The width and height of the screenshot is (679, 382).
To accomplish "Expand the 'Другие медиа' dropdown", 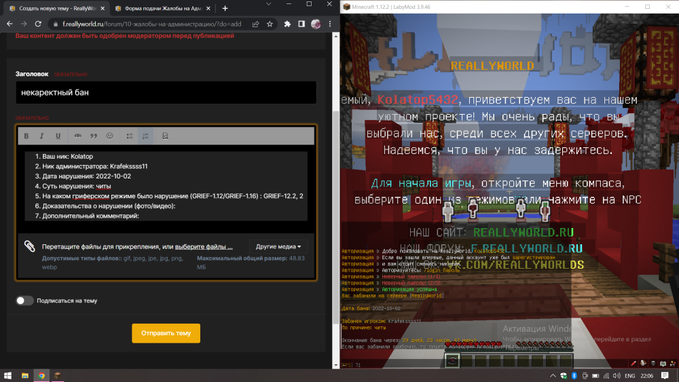I will (278, 246).
